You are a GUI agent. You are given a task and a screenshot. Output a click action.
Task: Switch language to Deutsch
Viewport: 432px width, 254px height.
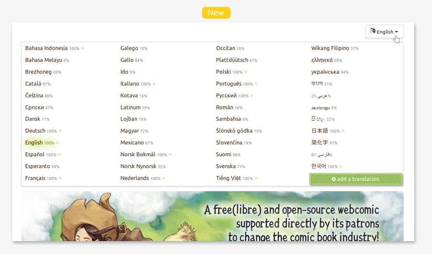tap(35, 131)
